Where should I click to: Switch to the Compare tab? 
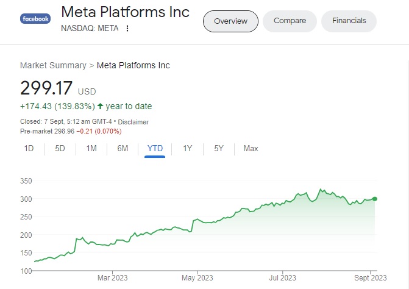(290, 21)
